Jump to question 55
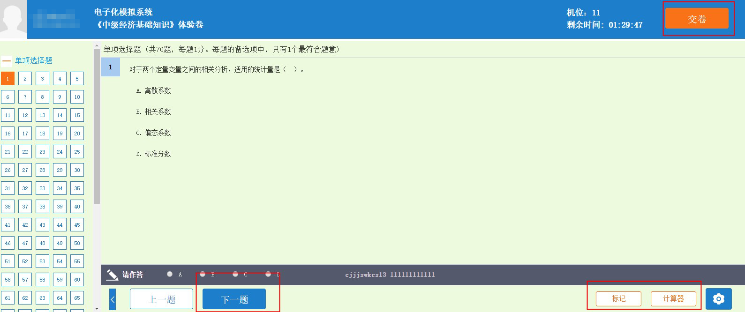Viewport: 745px width, 312px height. click(x=77, y=261)
